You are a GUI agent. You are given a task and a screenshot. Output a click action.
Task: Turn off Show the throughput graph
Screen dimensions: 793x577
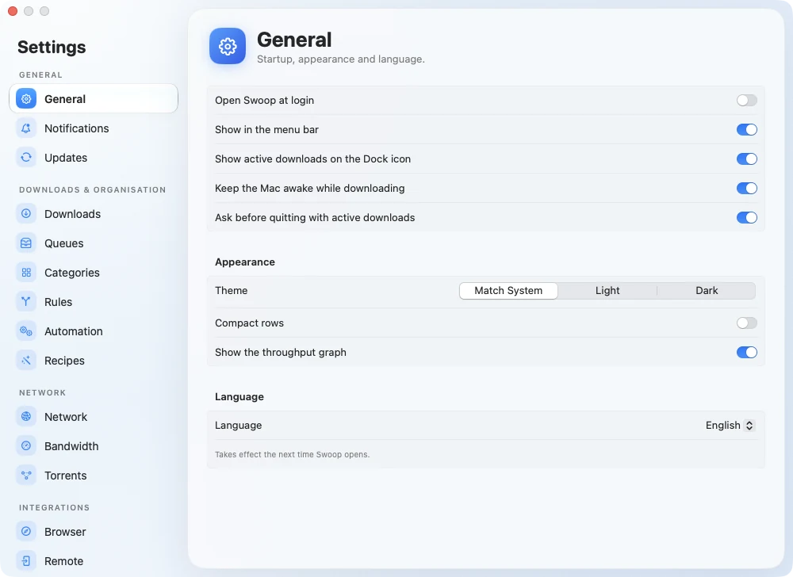coord(746,352)
